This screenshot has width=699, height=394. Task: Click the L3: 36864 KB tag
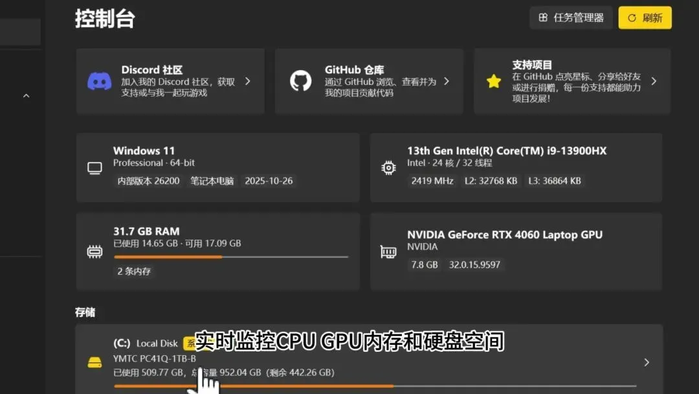(555, 181)
